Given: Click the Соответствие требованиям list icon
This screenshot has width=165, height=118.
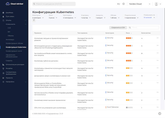Looking at the screenshot, I should pyautogui.click(x=3, y=73).
